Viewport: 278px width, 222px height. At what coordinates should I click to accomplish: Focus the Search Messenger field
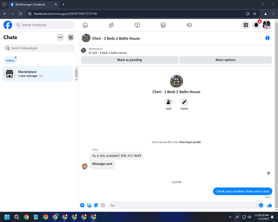coord(39,48)
